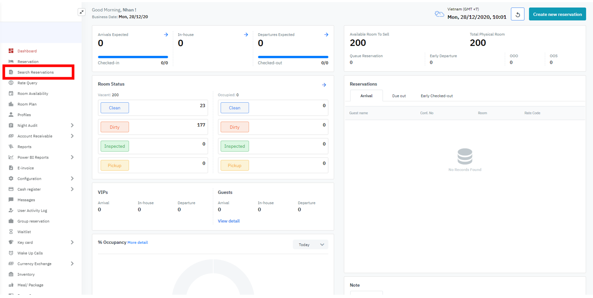Open Room Plan from sidebar
Image resolution: width=593 pixels, height=298 pixels.
[x=27, y=104]
